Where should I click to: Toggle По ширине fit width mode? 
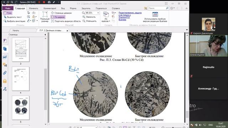[58, 17]
